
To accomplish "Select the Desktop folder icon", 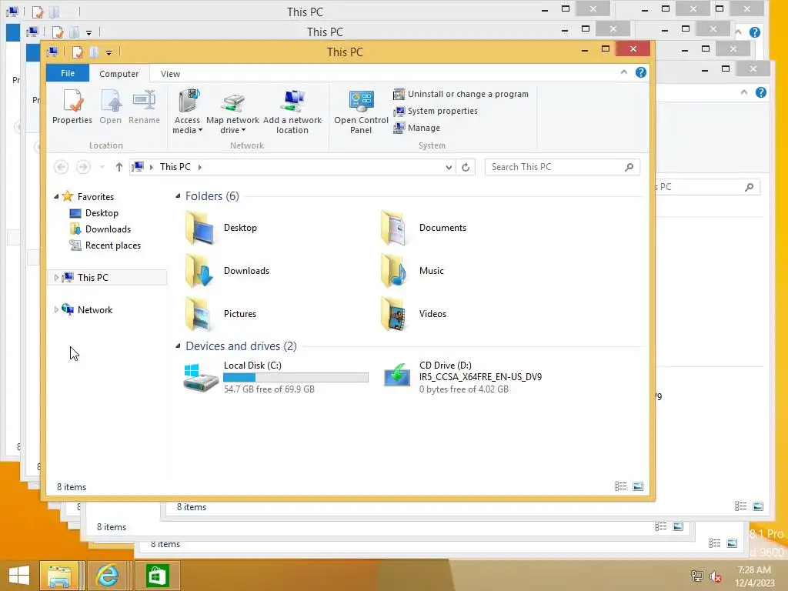I will pyautogui.click(x=201, y=228).
